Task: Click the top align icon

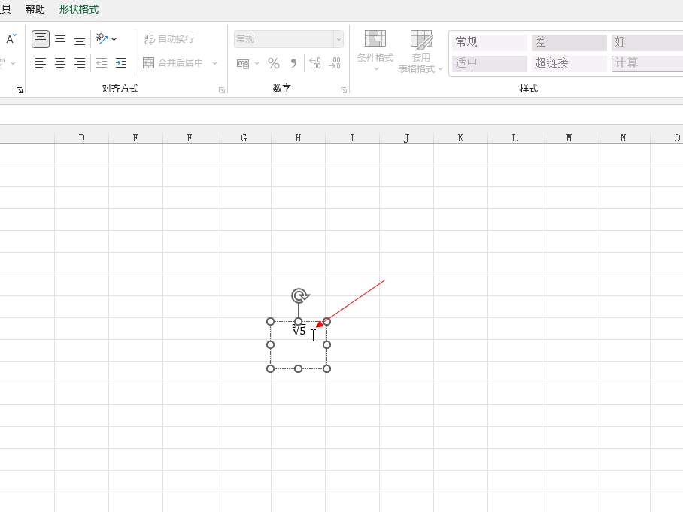Action: pyautogui.click(x=41, y=39)
